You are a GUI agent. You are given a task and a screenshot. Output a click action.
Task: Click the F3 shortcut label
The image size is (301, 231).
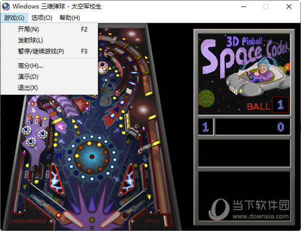click(84, 52)
